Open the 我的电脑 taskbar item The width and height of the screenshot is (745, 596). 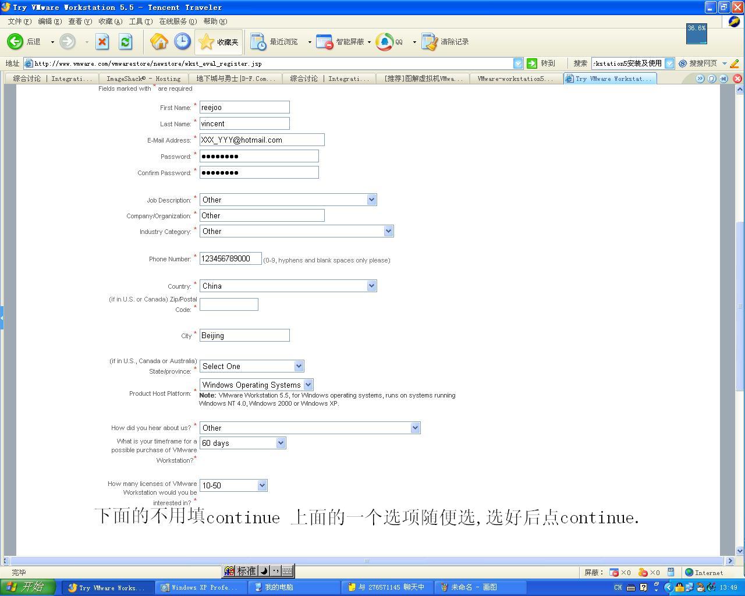click(x=295, y=587)
